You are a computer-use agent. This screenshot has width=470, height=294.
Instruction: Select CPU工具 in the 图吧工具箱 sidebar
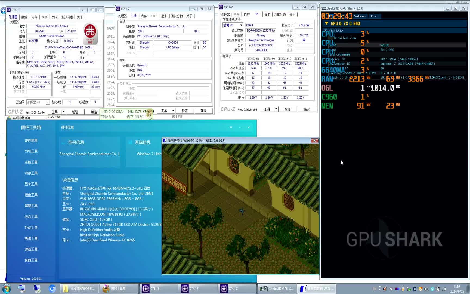tap(31, 151)
